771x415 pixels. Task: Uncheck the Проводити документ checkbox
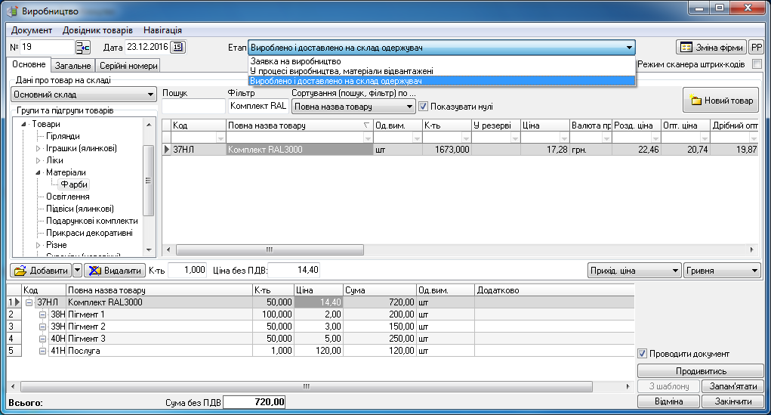coord(643,354)
